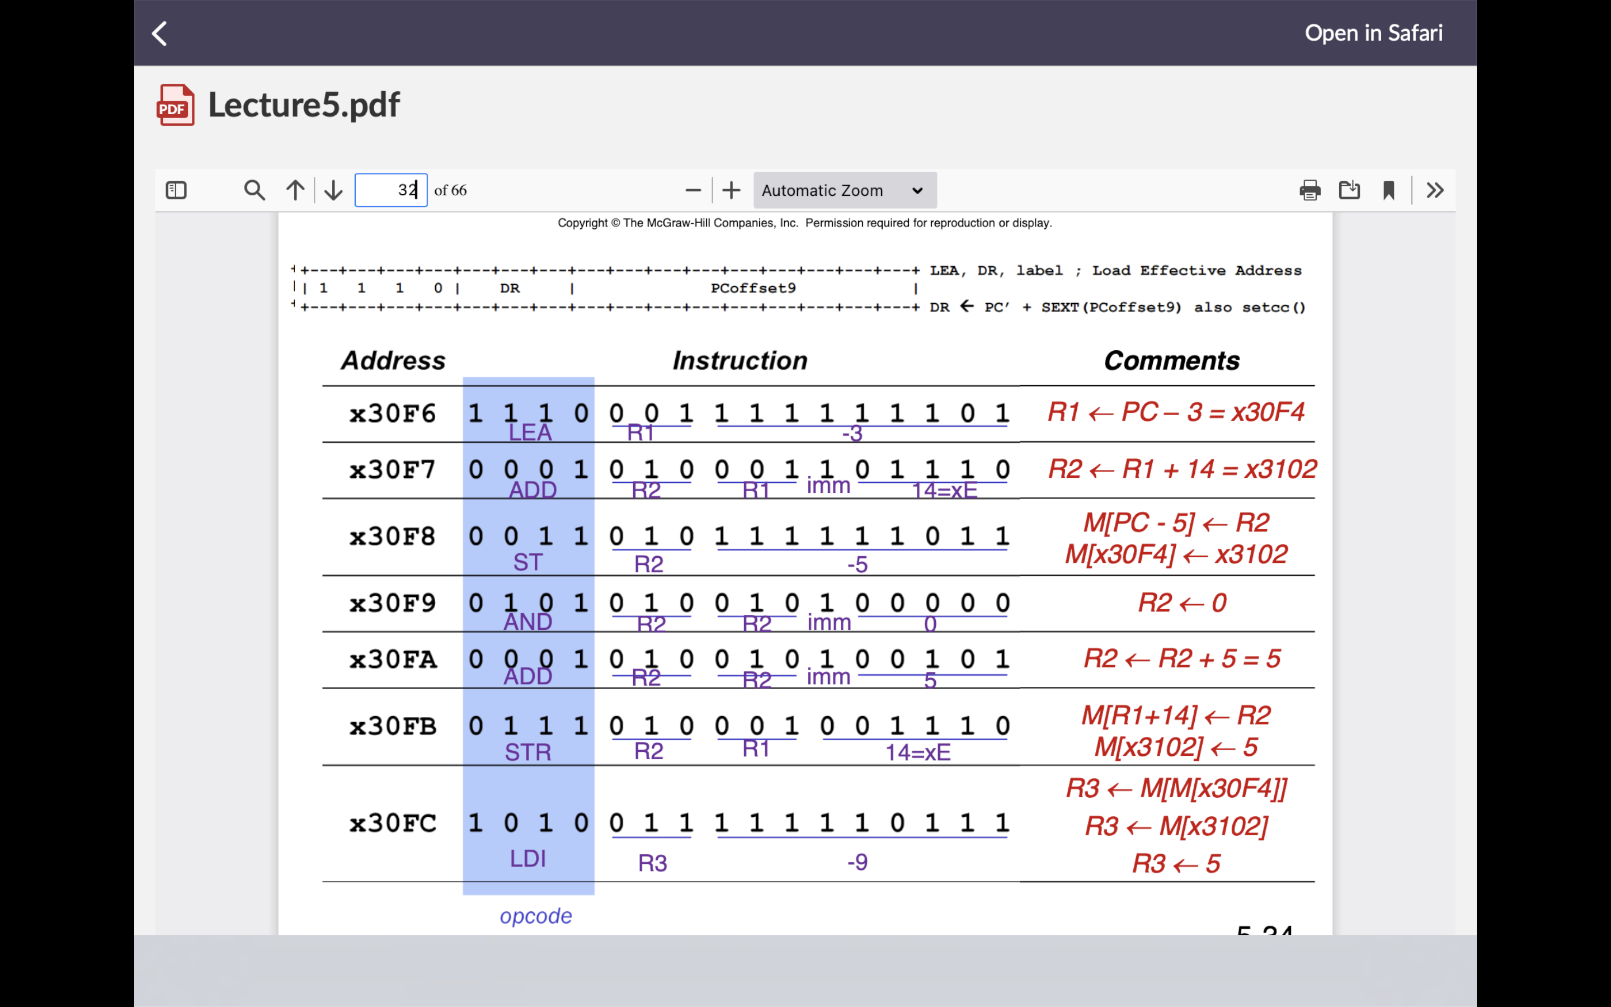Open the find in document search

pos(255,190)
